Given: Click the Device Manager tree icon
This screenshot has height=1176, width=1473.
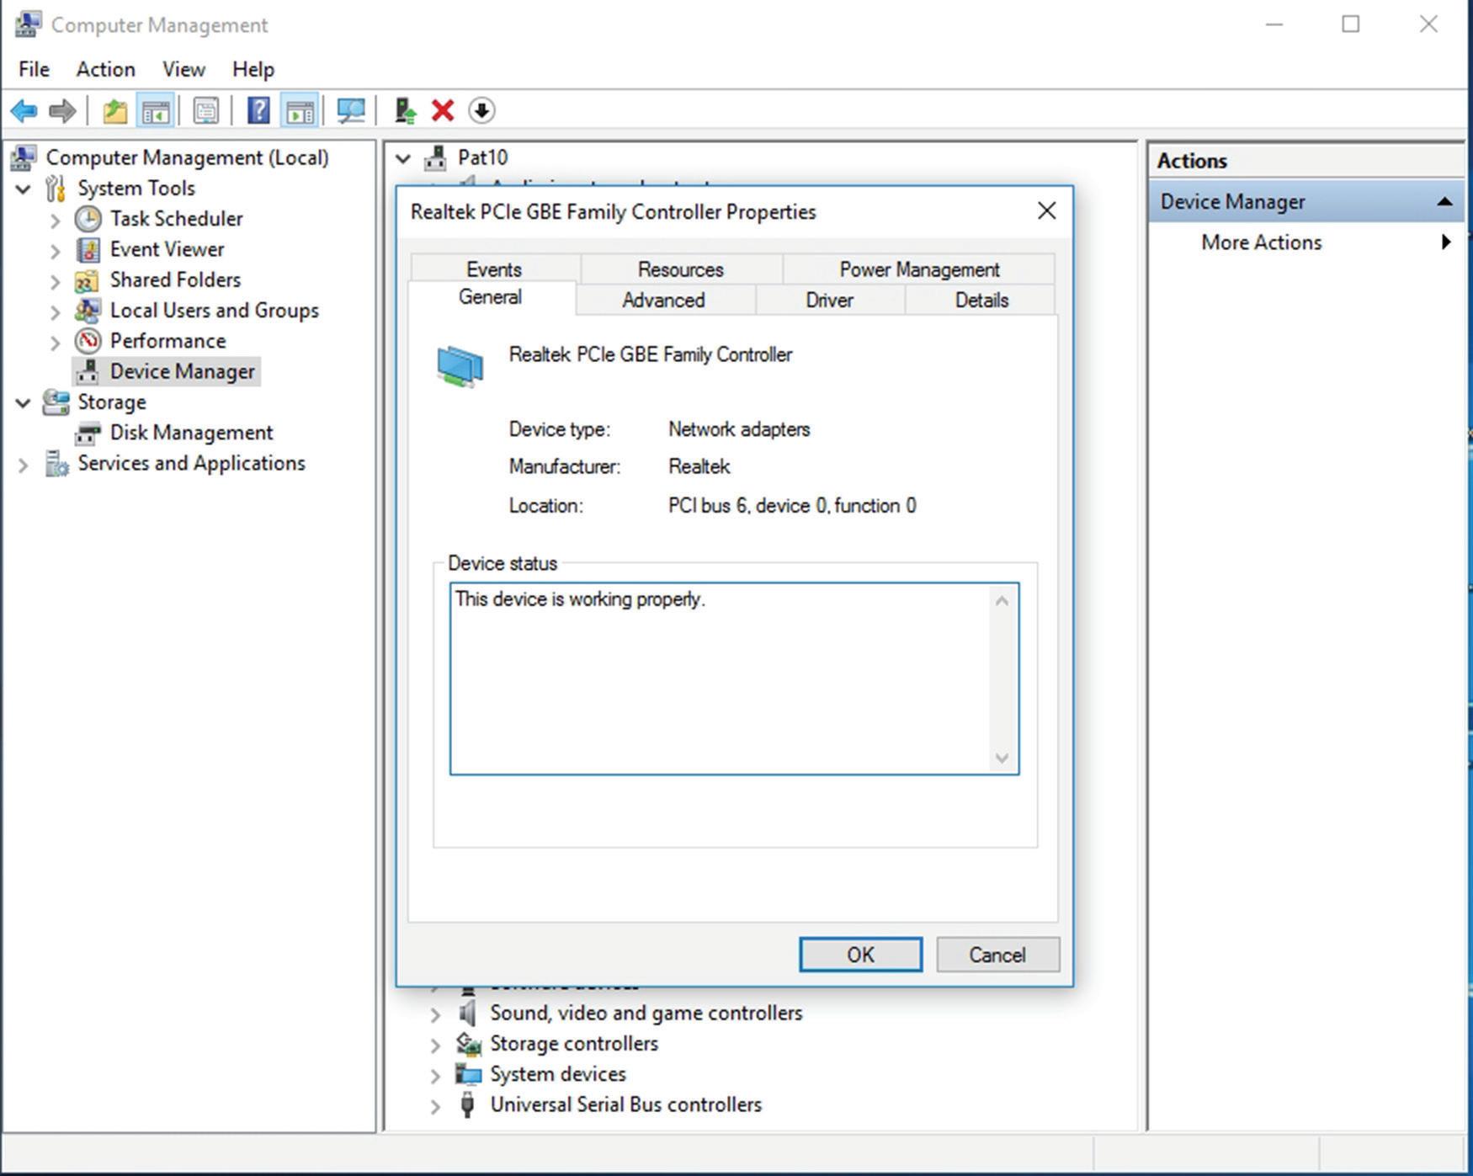Looking at the screenshot, I should tap(88, 371).
